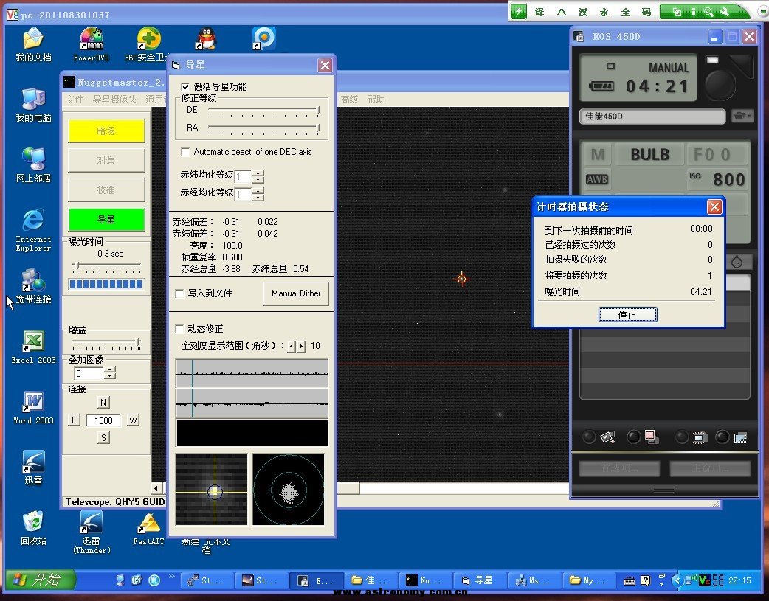Click the 叠加图像 spinner arrows

[x=111, y=373]
